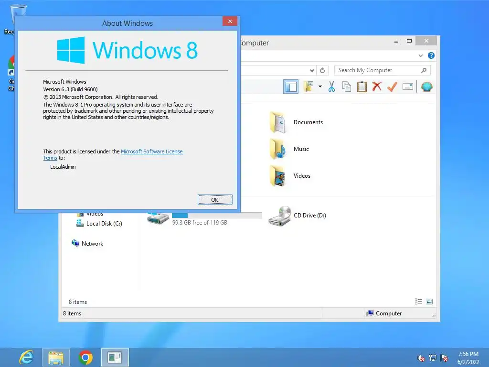Open the Music folder
The image size is (489, 367).
289,149
